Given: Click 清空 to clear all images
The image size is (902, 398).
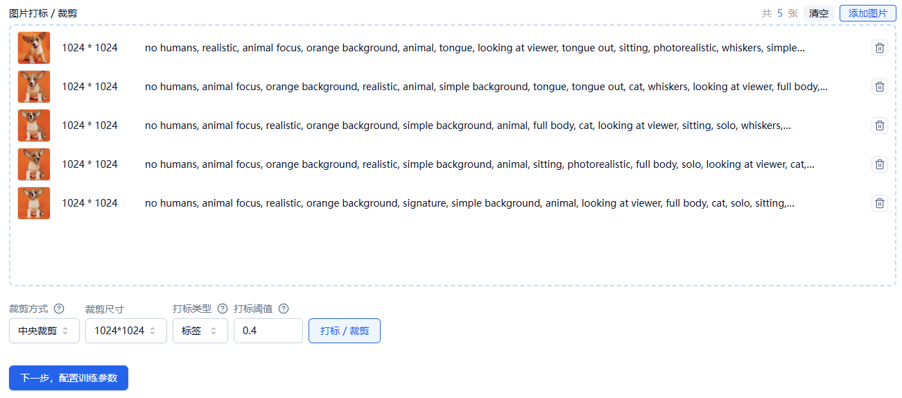Looking at the screenshot, I should [x=819, y=13].
